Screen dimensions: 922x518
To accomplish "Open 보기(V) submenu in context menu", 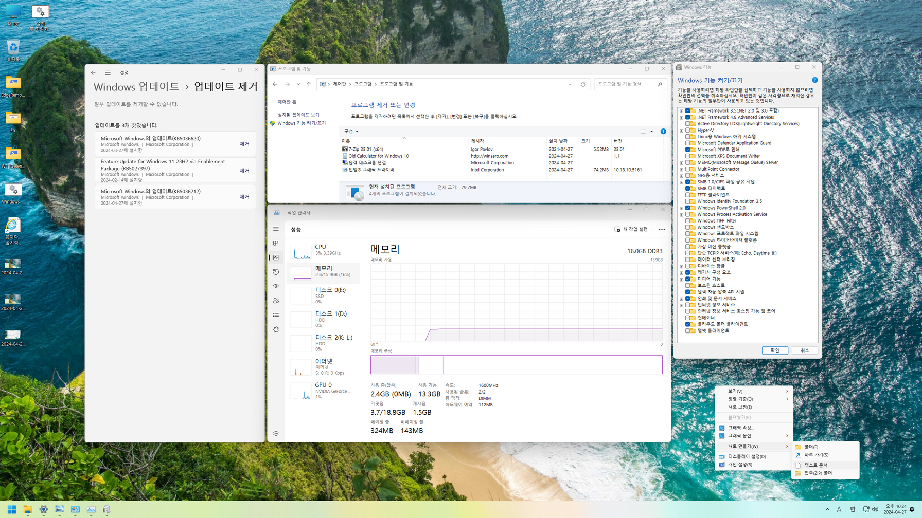I will coord(754,391).
